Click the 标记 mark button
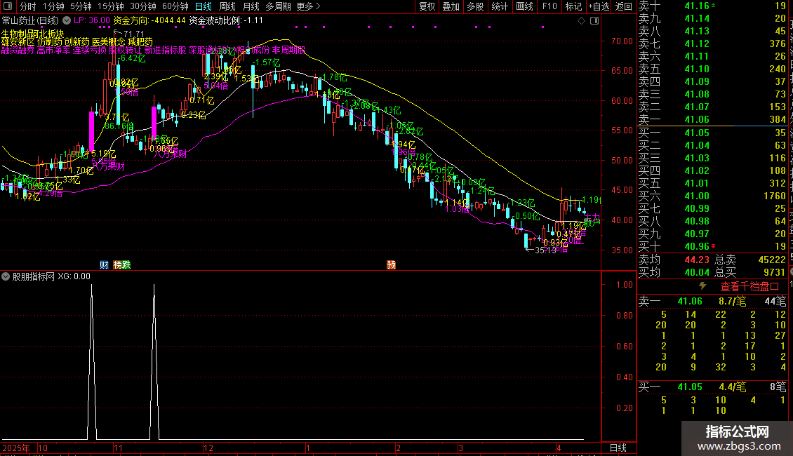The image size is (793, 456). click(x=573, y=6)
